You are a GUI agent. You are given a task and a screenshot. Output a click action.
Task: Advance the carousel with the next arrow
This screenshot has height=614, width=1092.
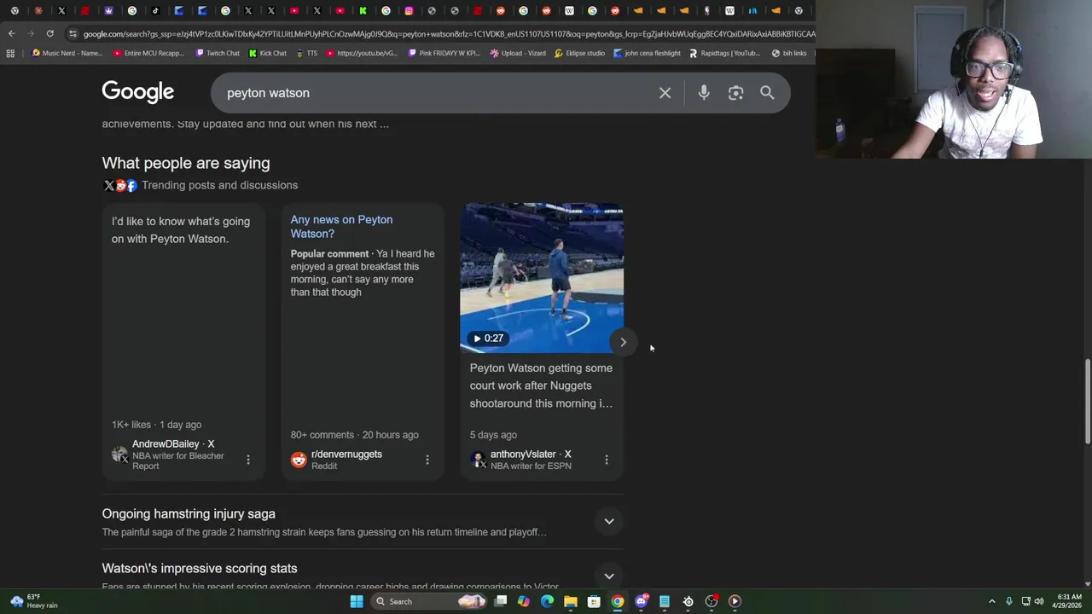623,342
